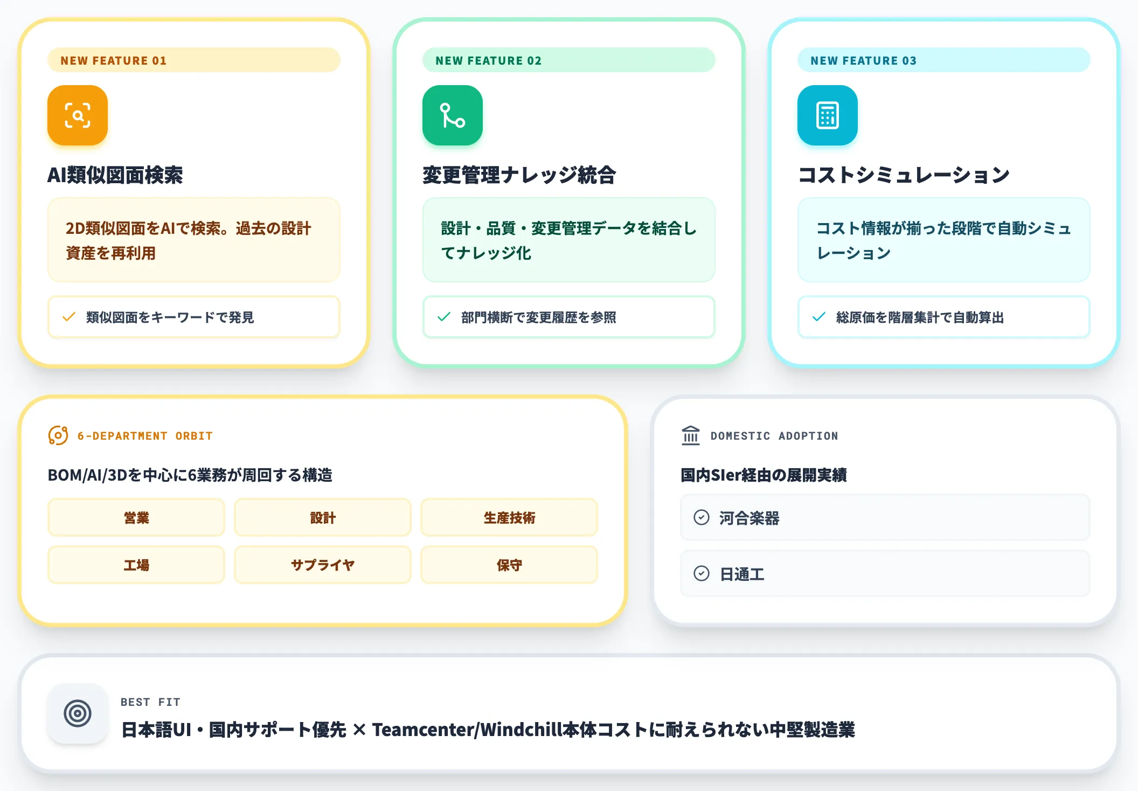Screen dimensions: 1138x791
Task: Click the 総原価を階層集計で自動算出 feature row
Action: coord(944,317)
